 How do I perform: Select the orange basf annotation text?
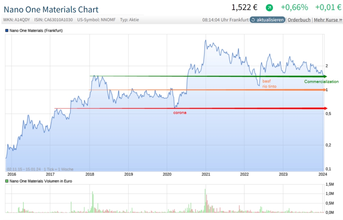(x=266, y=81)
